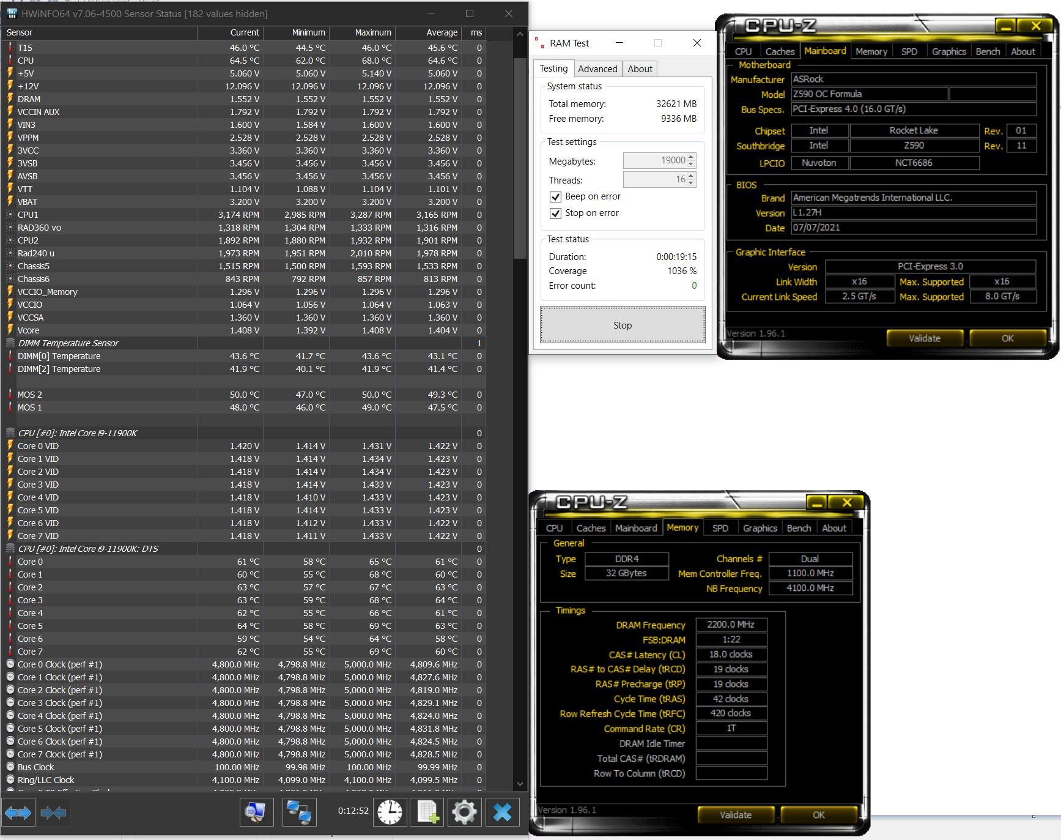Open HWiNFO sensor settings gear icon
Image resolution: width=1061 pixels, height=840 pixels.
coord(464,812)
